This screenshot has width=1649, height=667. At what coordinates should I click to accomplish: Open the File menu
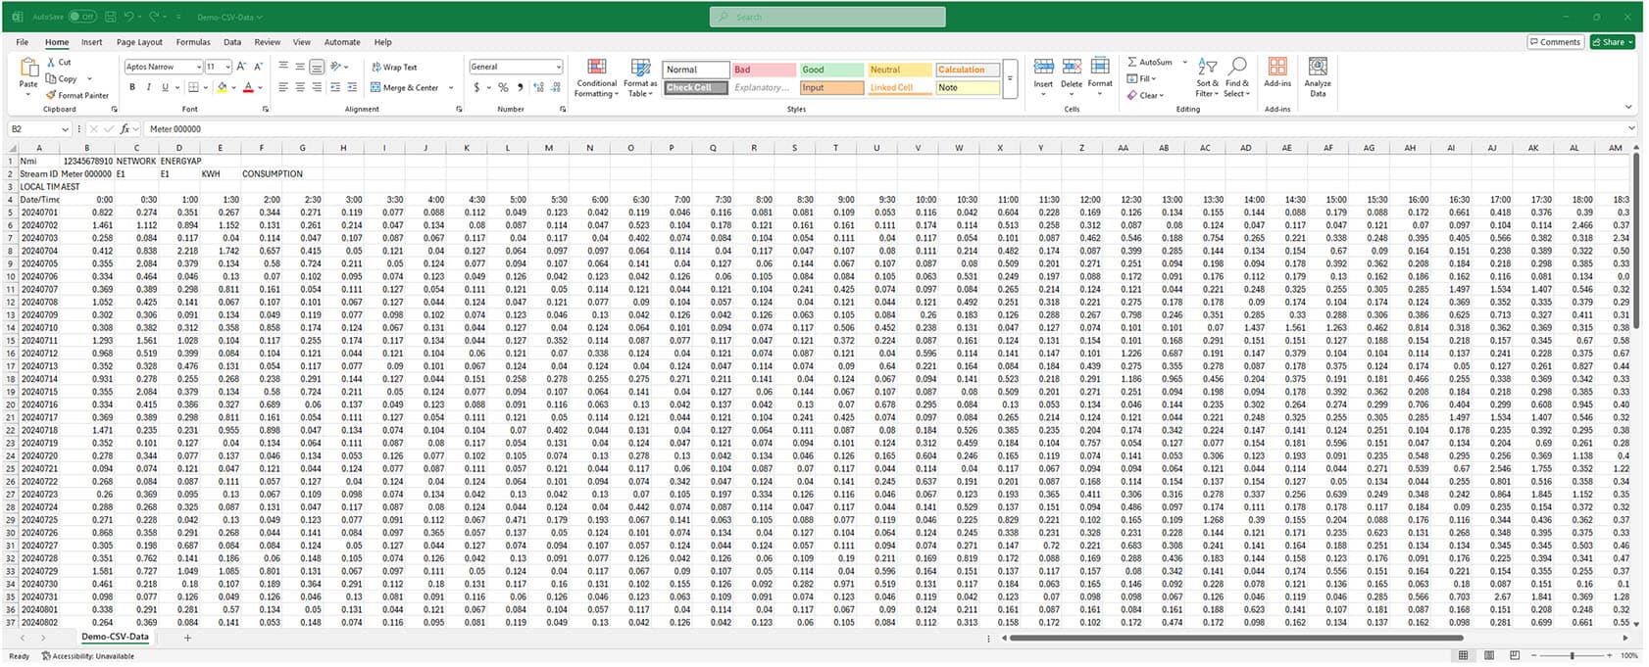(x=22, y=42)
